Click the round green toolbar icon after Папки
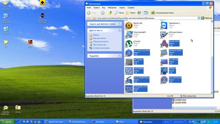Image resolution: width=220 pixels, height=124 pixels. pyautogui.click(x=139, y=13)
